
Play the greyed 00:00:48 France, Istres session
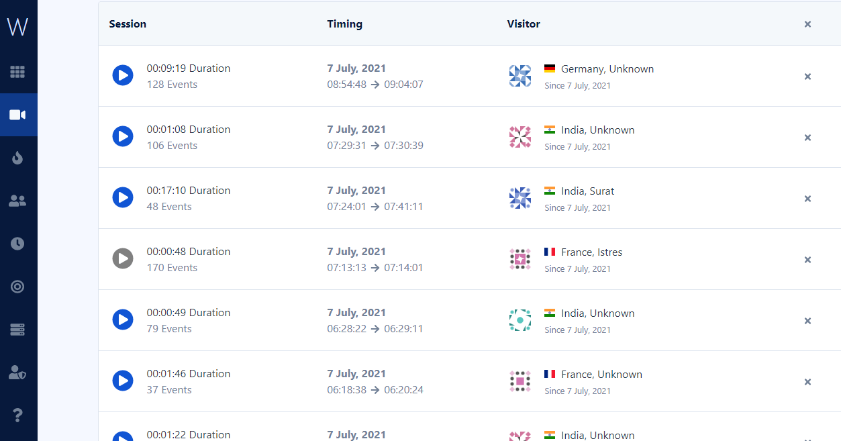[x=123, y=259]
